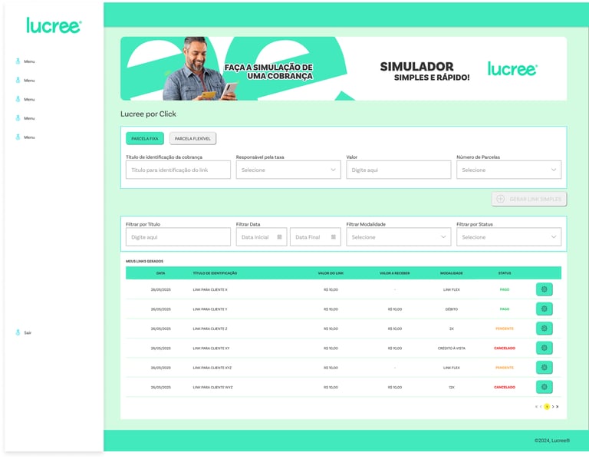Go to the previous page of results
This screenshot has height=459, width=589.
pyautogui.click(x=541, y=406)
